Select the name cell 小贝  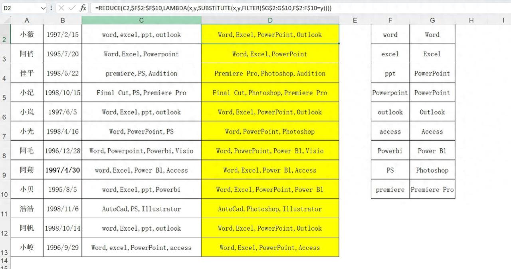[27, 189]
